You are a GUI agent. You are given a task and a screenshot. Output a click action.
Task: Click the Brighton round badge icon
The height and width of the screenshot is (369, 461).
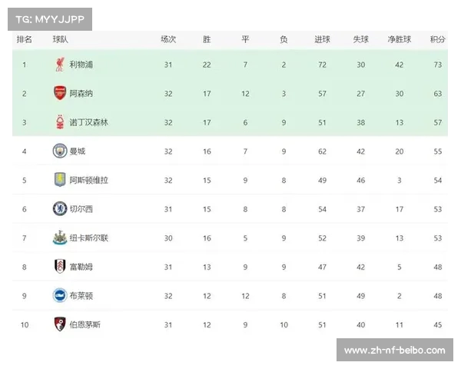60,295
